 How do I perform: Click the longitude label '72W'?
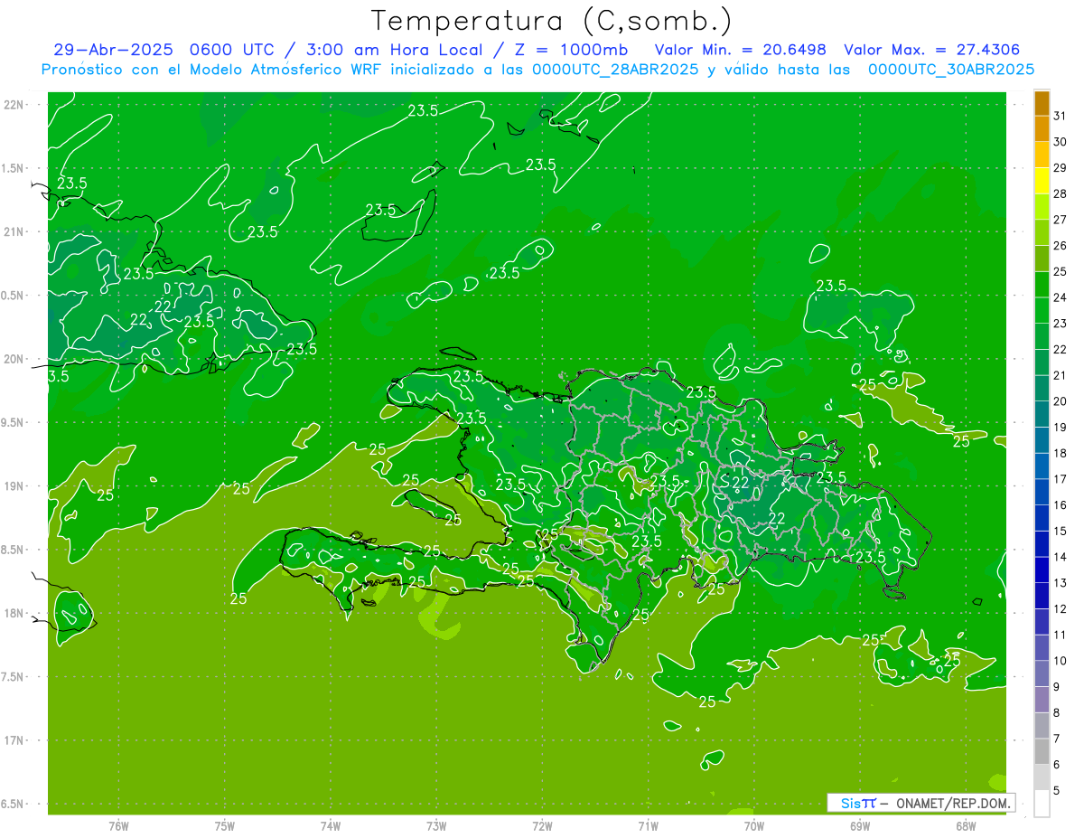(543, 826)
